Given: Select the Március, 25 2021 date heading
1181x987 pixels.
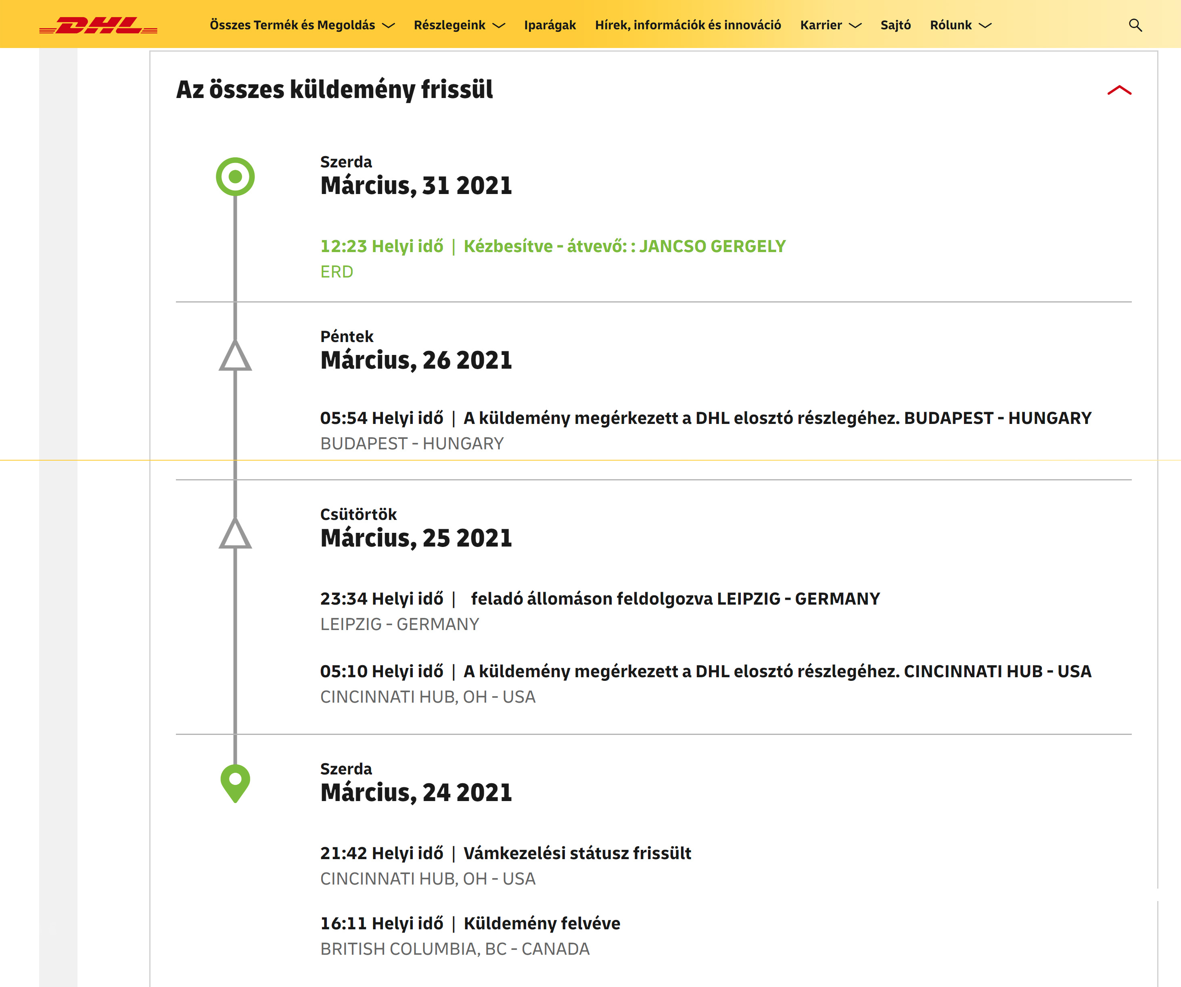Looking at the screenshot, I should (x=416, y=538).
